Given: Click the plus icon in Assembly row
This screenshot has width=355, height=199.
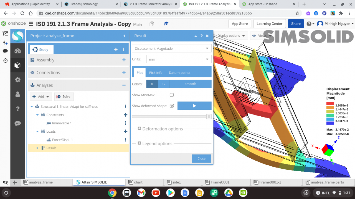Looking at the screenshot, I should pos(124,60).
